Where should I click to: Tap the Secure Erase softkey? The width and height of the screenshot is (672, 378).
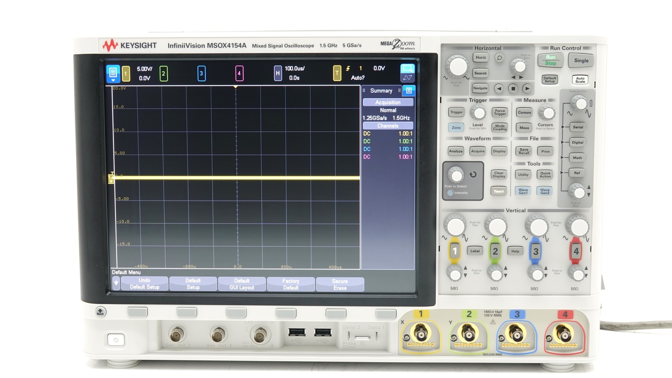(340, 284)
